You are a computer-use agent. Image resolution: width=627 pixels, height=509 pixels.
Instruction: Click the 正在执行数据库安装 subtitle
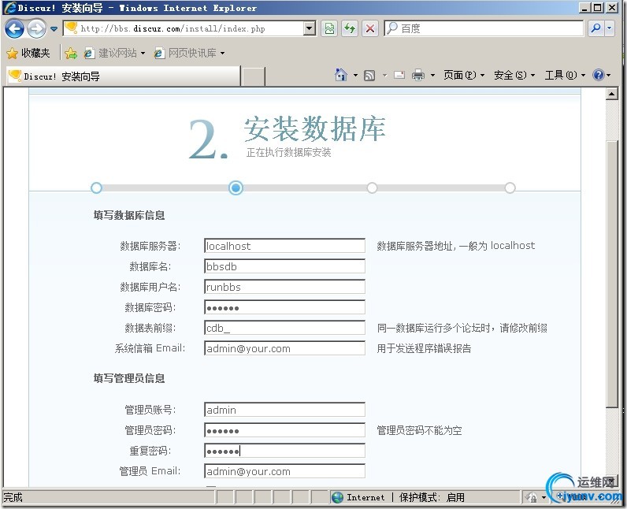pyautogui.click(x=289, y=152)
